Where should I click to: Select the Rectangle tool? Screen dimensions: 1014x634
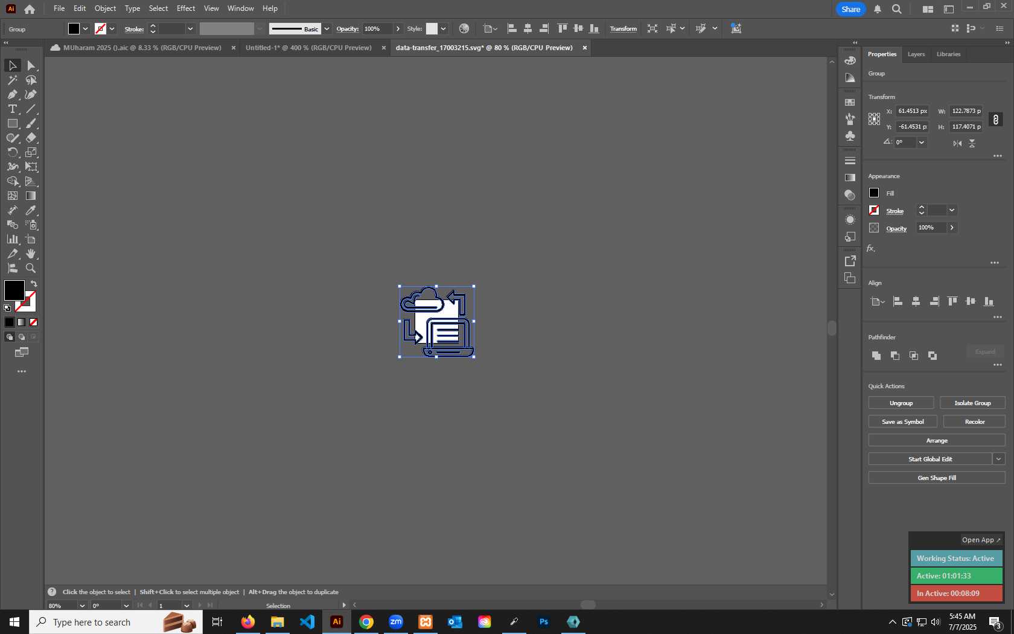12,123
